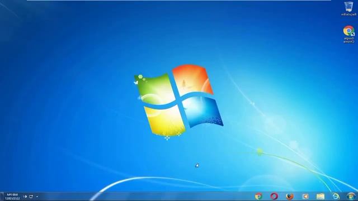Click the volume speaker tray icon

click(x=25, y=197)
